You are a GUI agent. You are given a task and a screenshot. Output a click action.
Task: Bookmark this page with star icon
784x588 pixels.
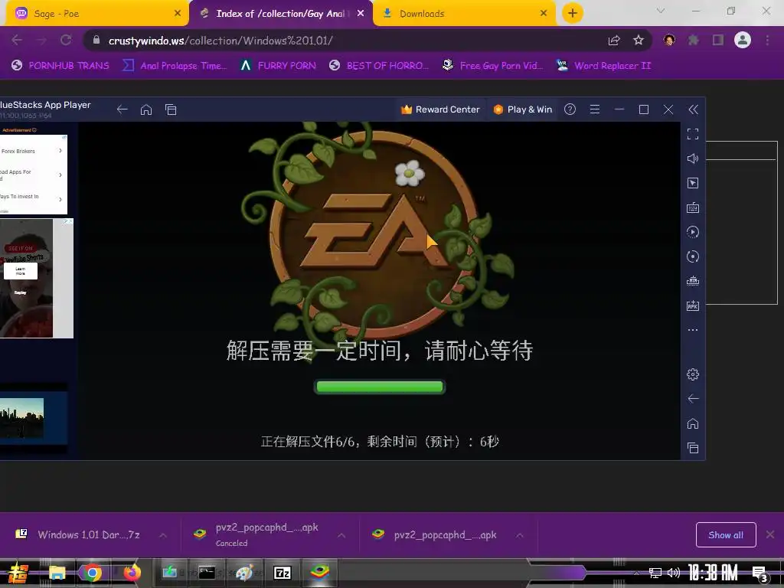pyautogui.click(x=638, y=41)
